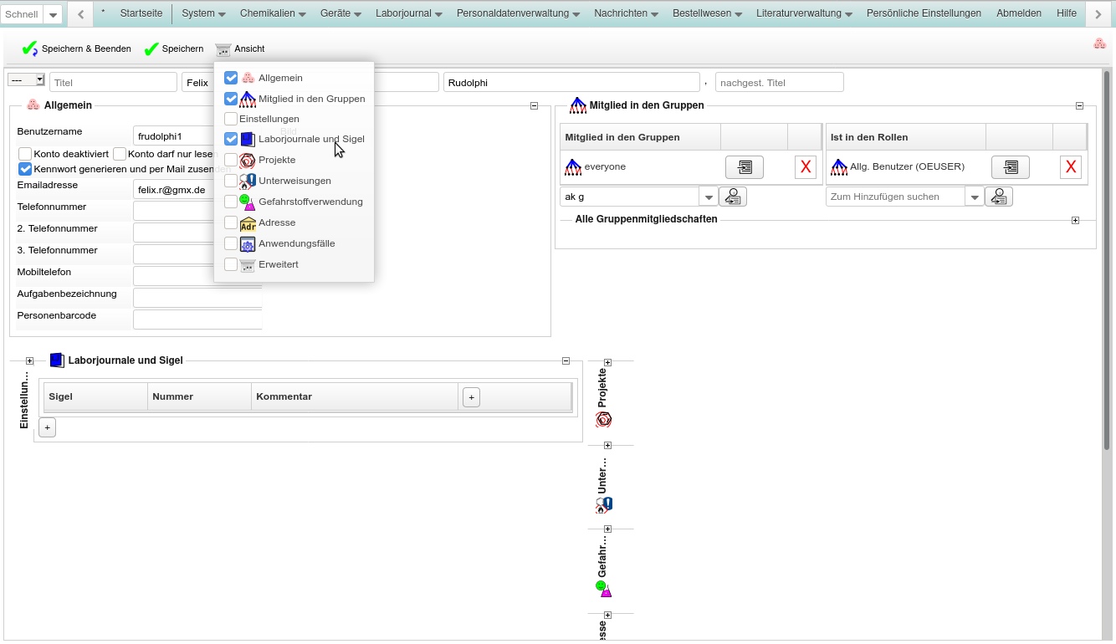Open dropdown arrow of 'ak g' combo box
Viewport: 1116px width, 644px height.
[709, 197]
